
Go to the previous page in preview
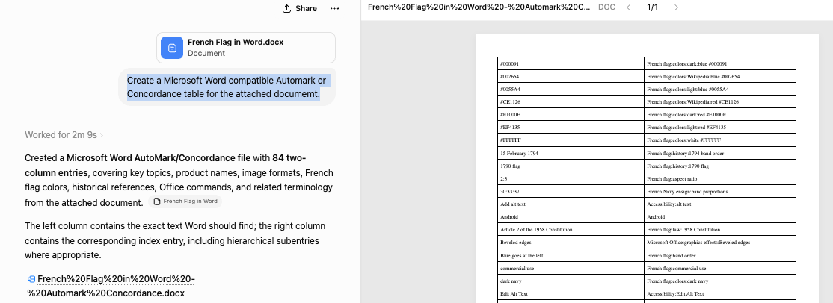[x=628, y=7]
